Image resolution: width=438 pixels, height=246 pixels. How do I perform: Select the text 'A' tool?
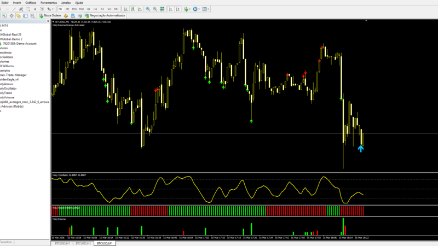(x=35, y=9)
